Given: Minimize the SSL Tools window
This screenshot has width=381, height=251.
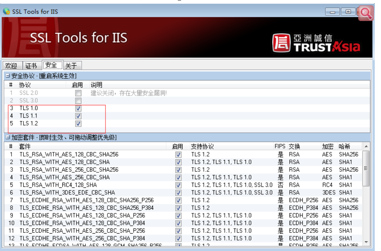Looking at the screenshot, I should [x=332, y=12].
